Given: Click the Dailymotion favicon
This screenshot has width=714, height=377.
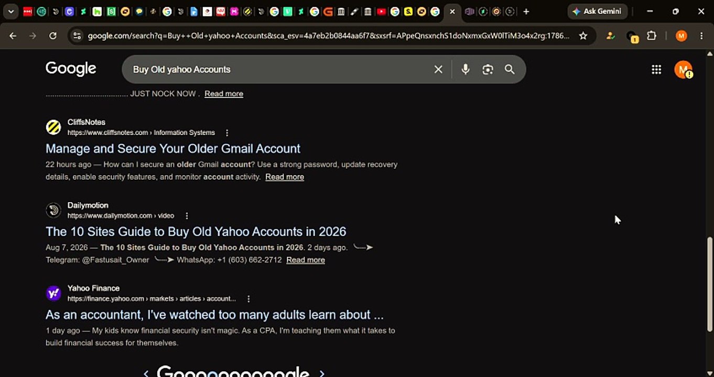Looking at the screenshot, I should (53, 210).
